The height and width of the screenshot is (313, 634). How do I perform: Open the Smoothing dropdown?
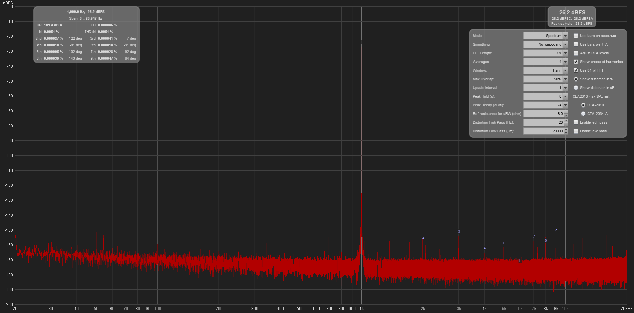[565, 44]
